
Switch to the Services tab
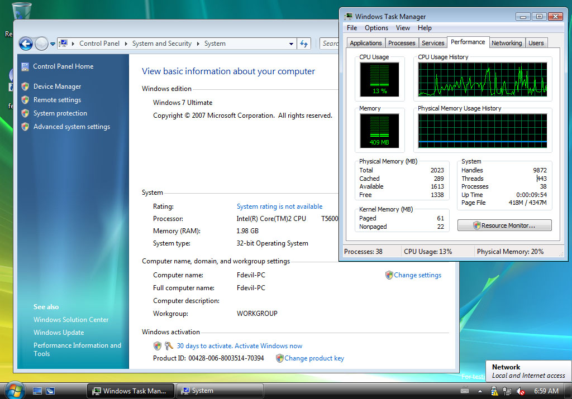coord(433,43)
